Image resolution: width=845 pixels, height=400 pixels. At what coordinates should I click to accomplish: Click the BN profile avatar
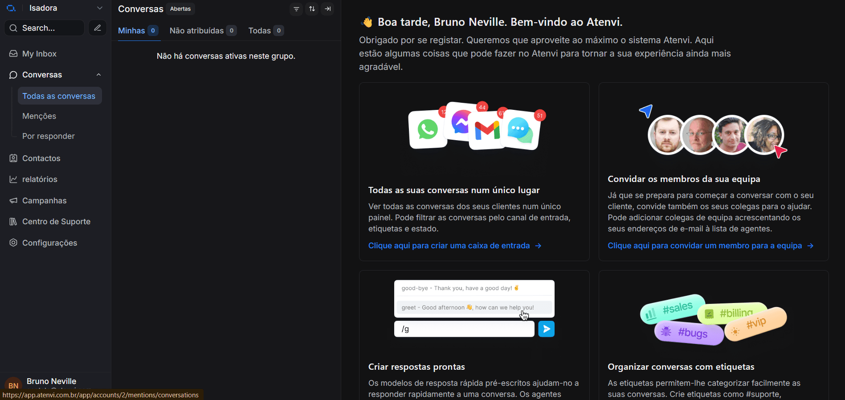point(13,385)
